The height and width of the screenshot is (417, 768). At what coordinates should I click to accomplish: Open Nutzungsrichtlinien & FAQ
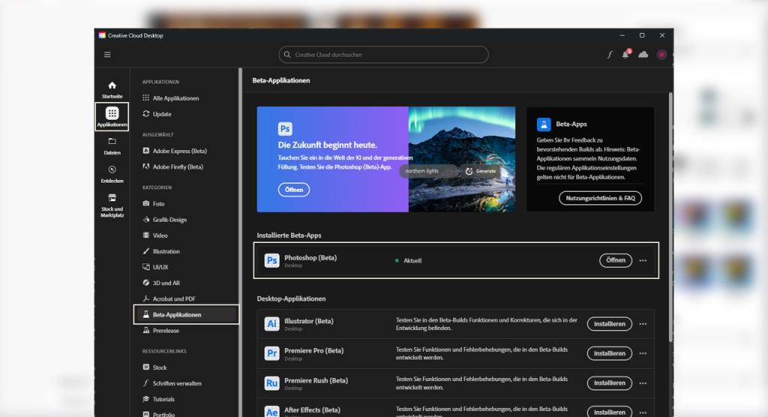pyautogui.click(x=600, y=198)
